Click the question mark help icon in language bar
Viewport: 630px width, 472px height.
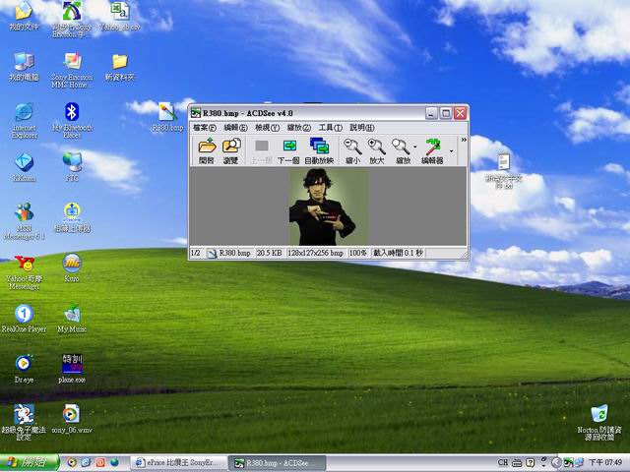[x=530, y=463]
